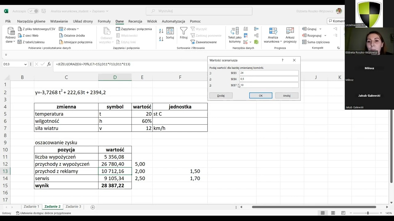Click the zoom slider handle

(368, 213)
